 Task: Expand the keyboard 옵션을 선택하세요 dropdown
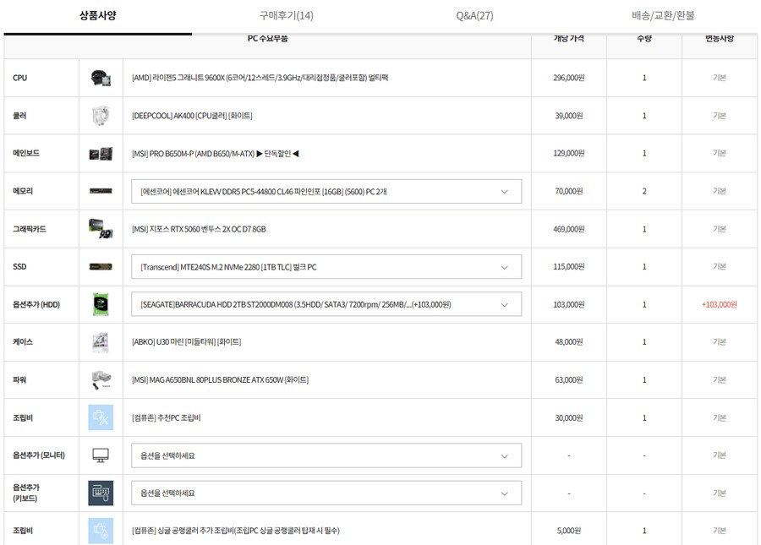click(326, 493)
